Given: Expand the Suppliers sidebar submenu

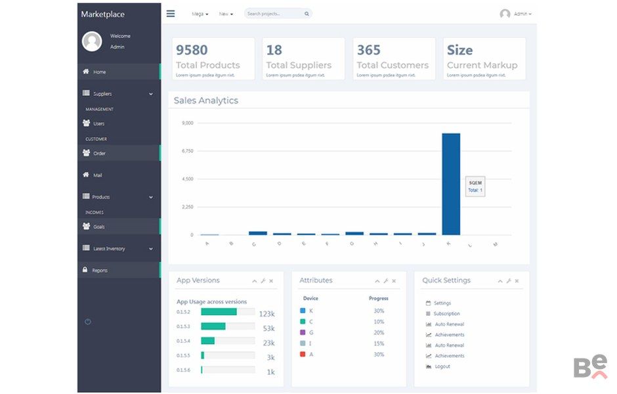Looking at the screenshot, I should tap(150, 94).
